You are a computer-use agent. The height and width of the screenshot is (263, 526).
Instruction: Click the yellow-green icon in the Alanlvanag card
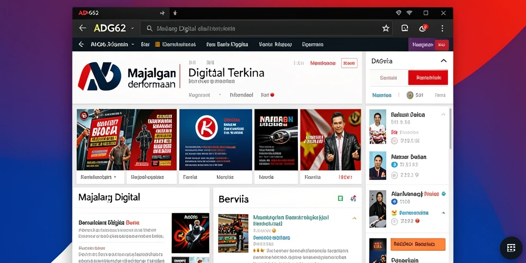point(394,213)
